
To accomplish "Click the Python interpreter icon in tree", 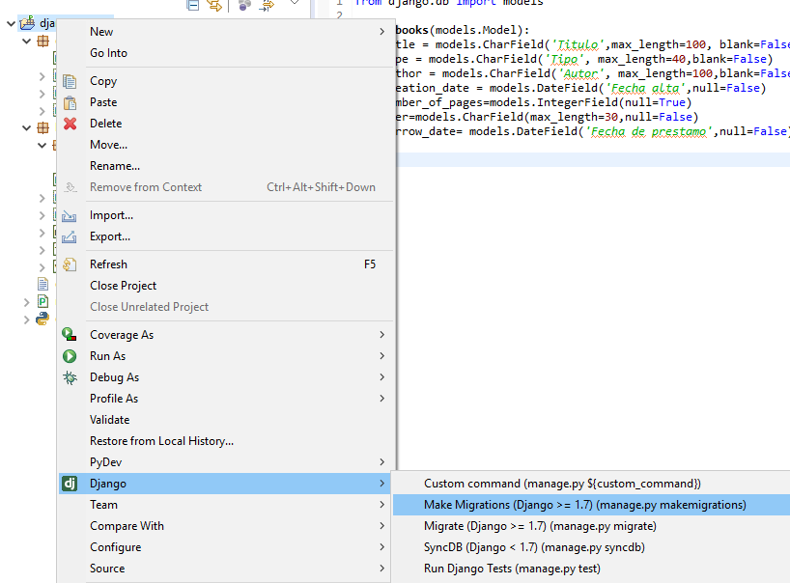I will [x=42, y=319].
